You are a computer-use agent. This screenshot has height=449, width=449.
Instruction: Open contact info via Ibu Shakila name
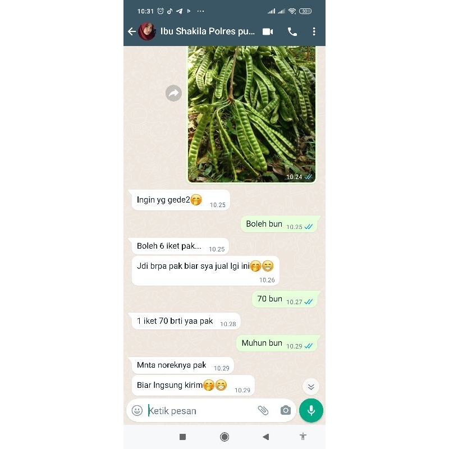pyautogui.click(x=207, y=31)
